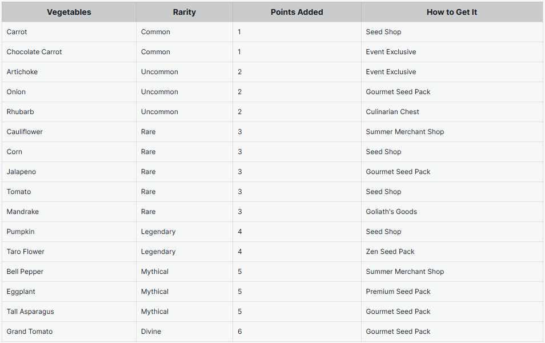Click the Tall Asparagus name

[30, 312]
